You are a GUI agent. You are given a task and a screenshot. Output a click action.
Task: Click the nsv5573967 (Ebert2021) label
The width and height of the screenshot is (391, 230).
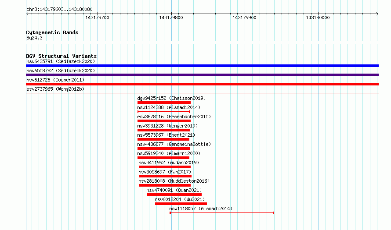click(x=166, y=135)
